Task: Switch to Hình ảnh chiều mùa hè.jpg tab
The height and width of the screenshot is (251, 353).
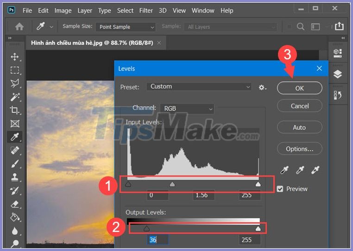Action: 92,43
